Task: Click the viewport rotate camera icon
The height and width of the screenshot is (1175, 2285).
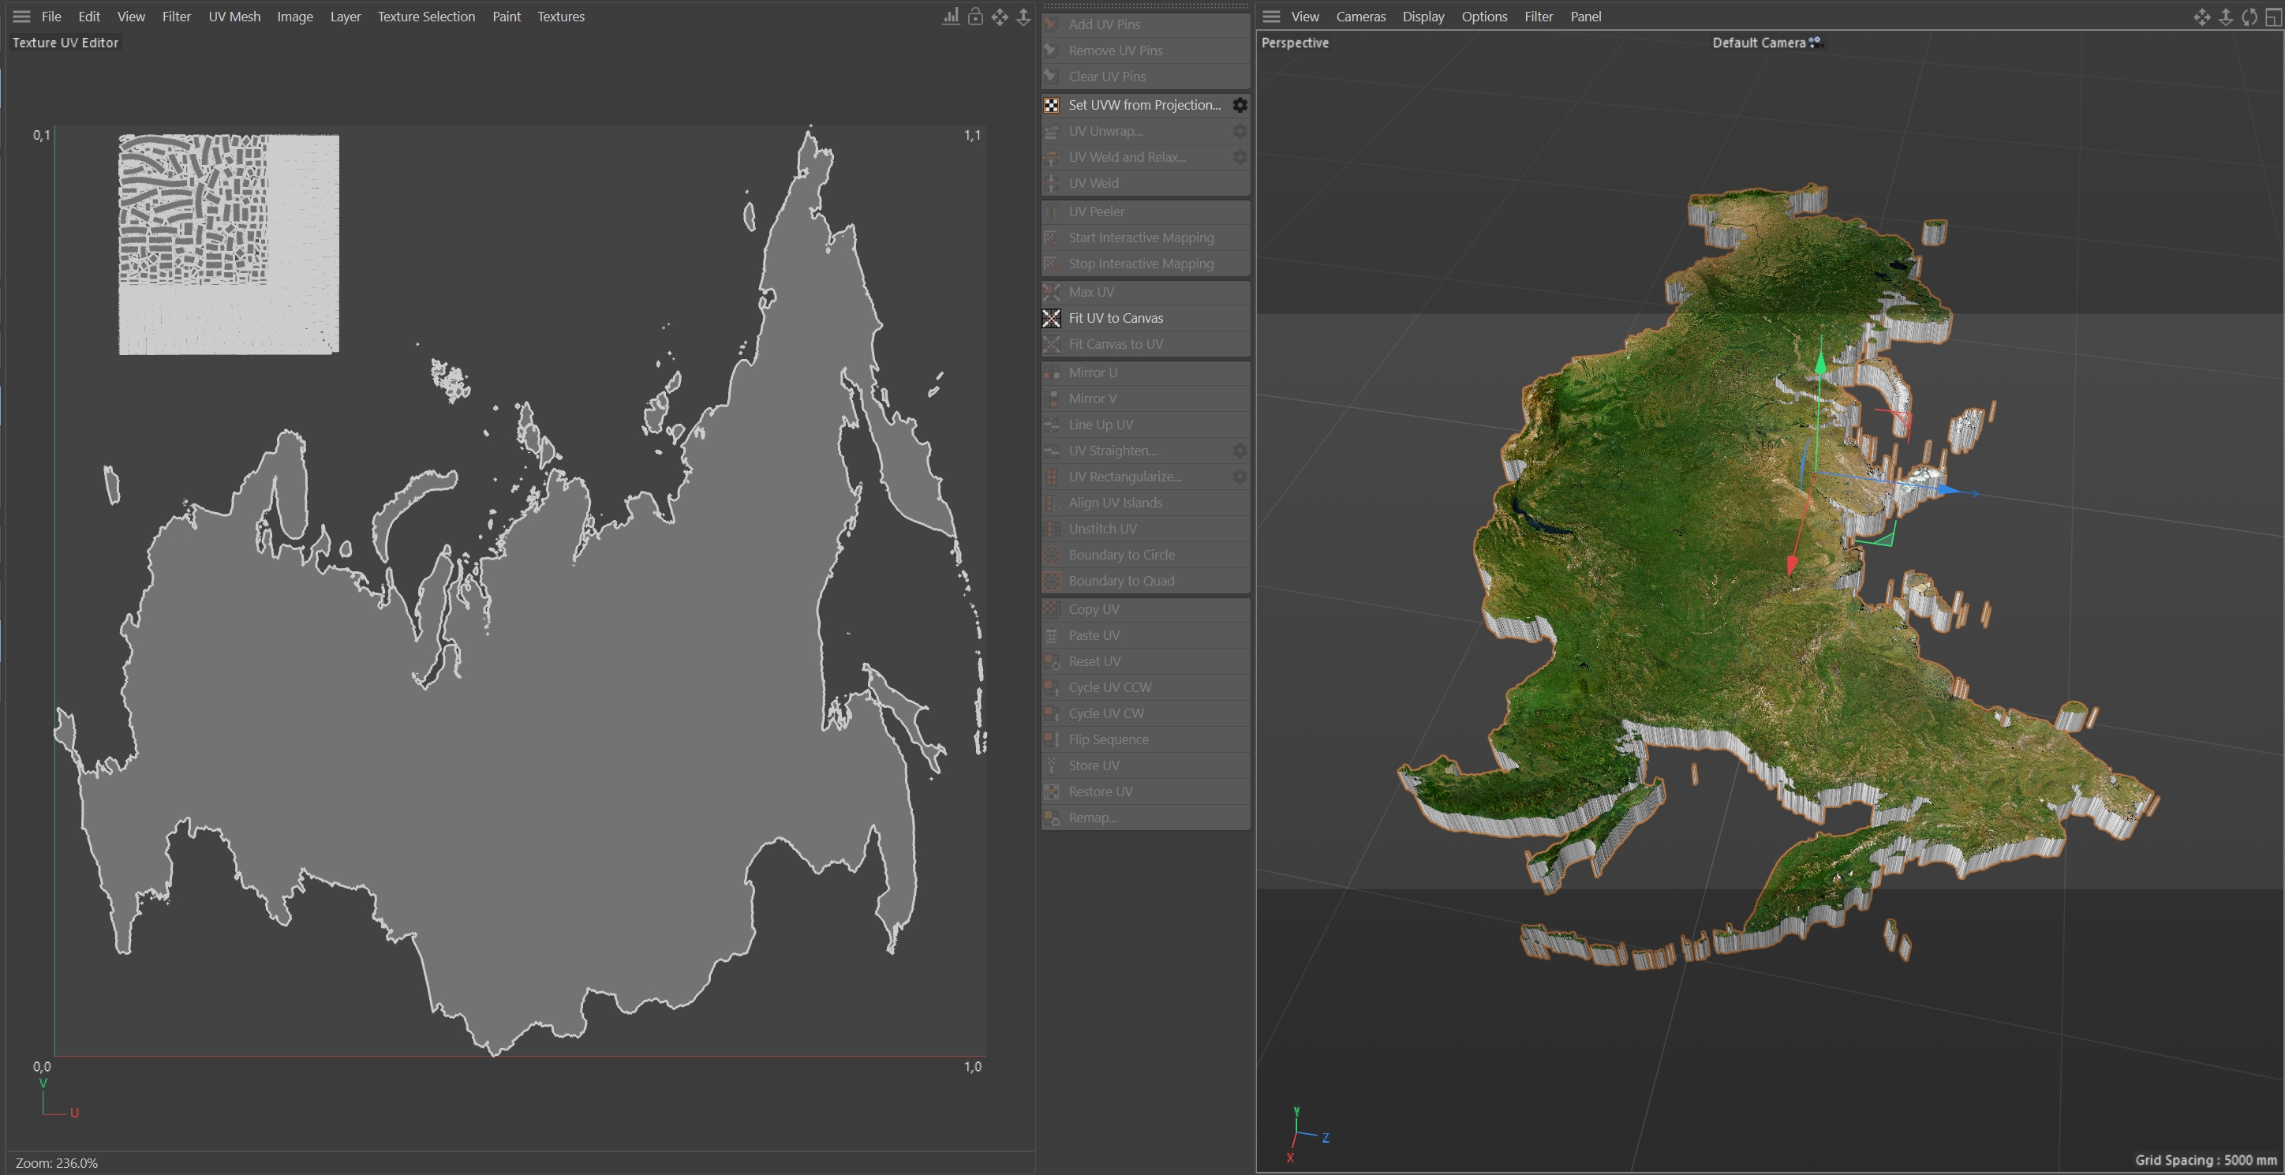Action: coord(2249,16)
